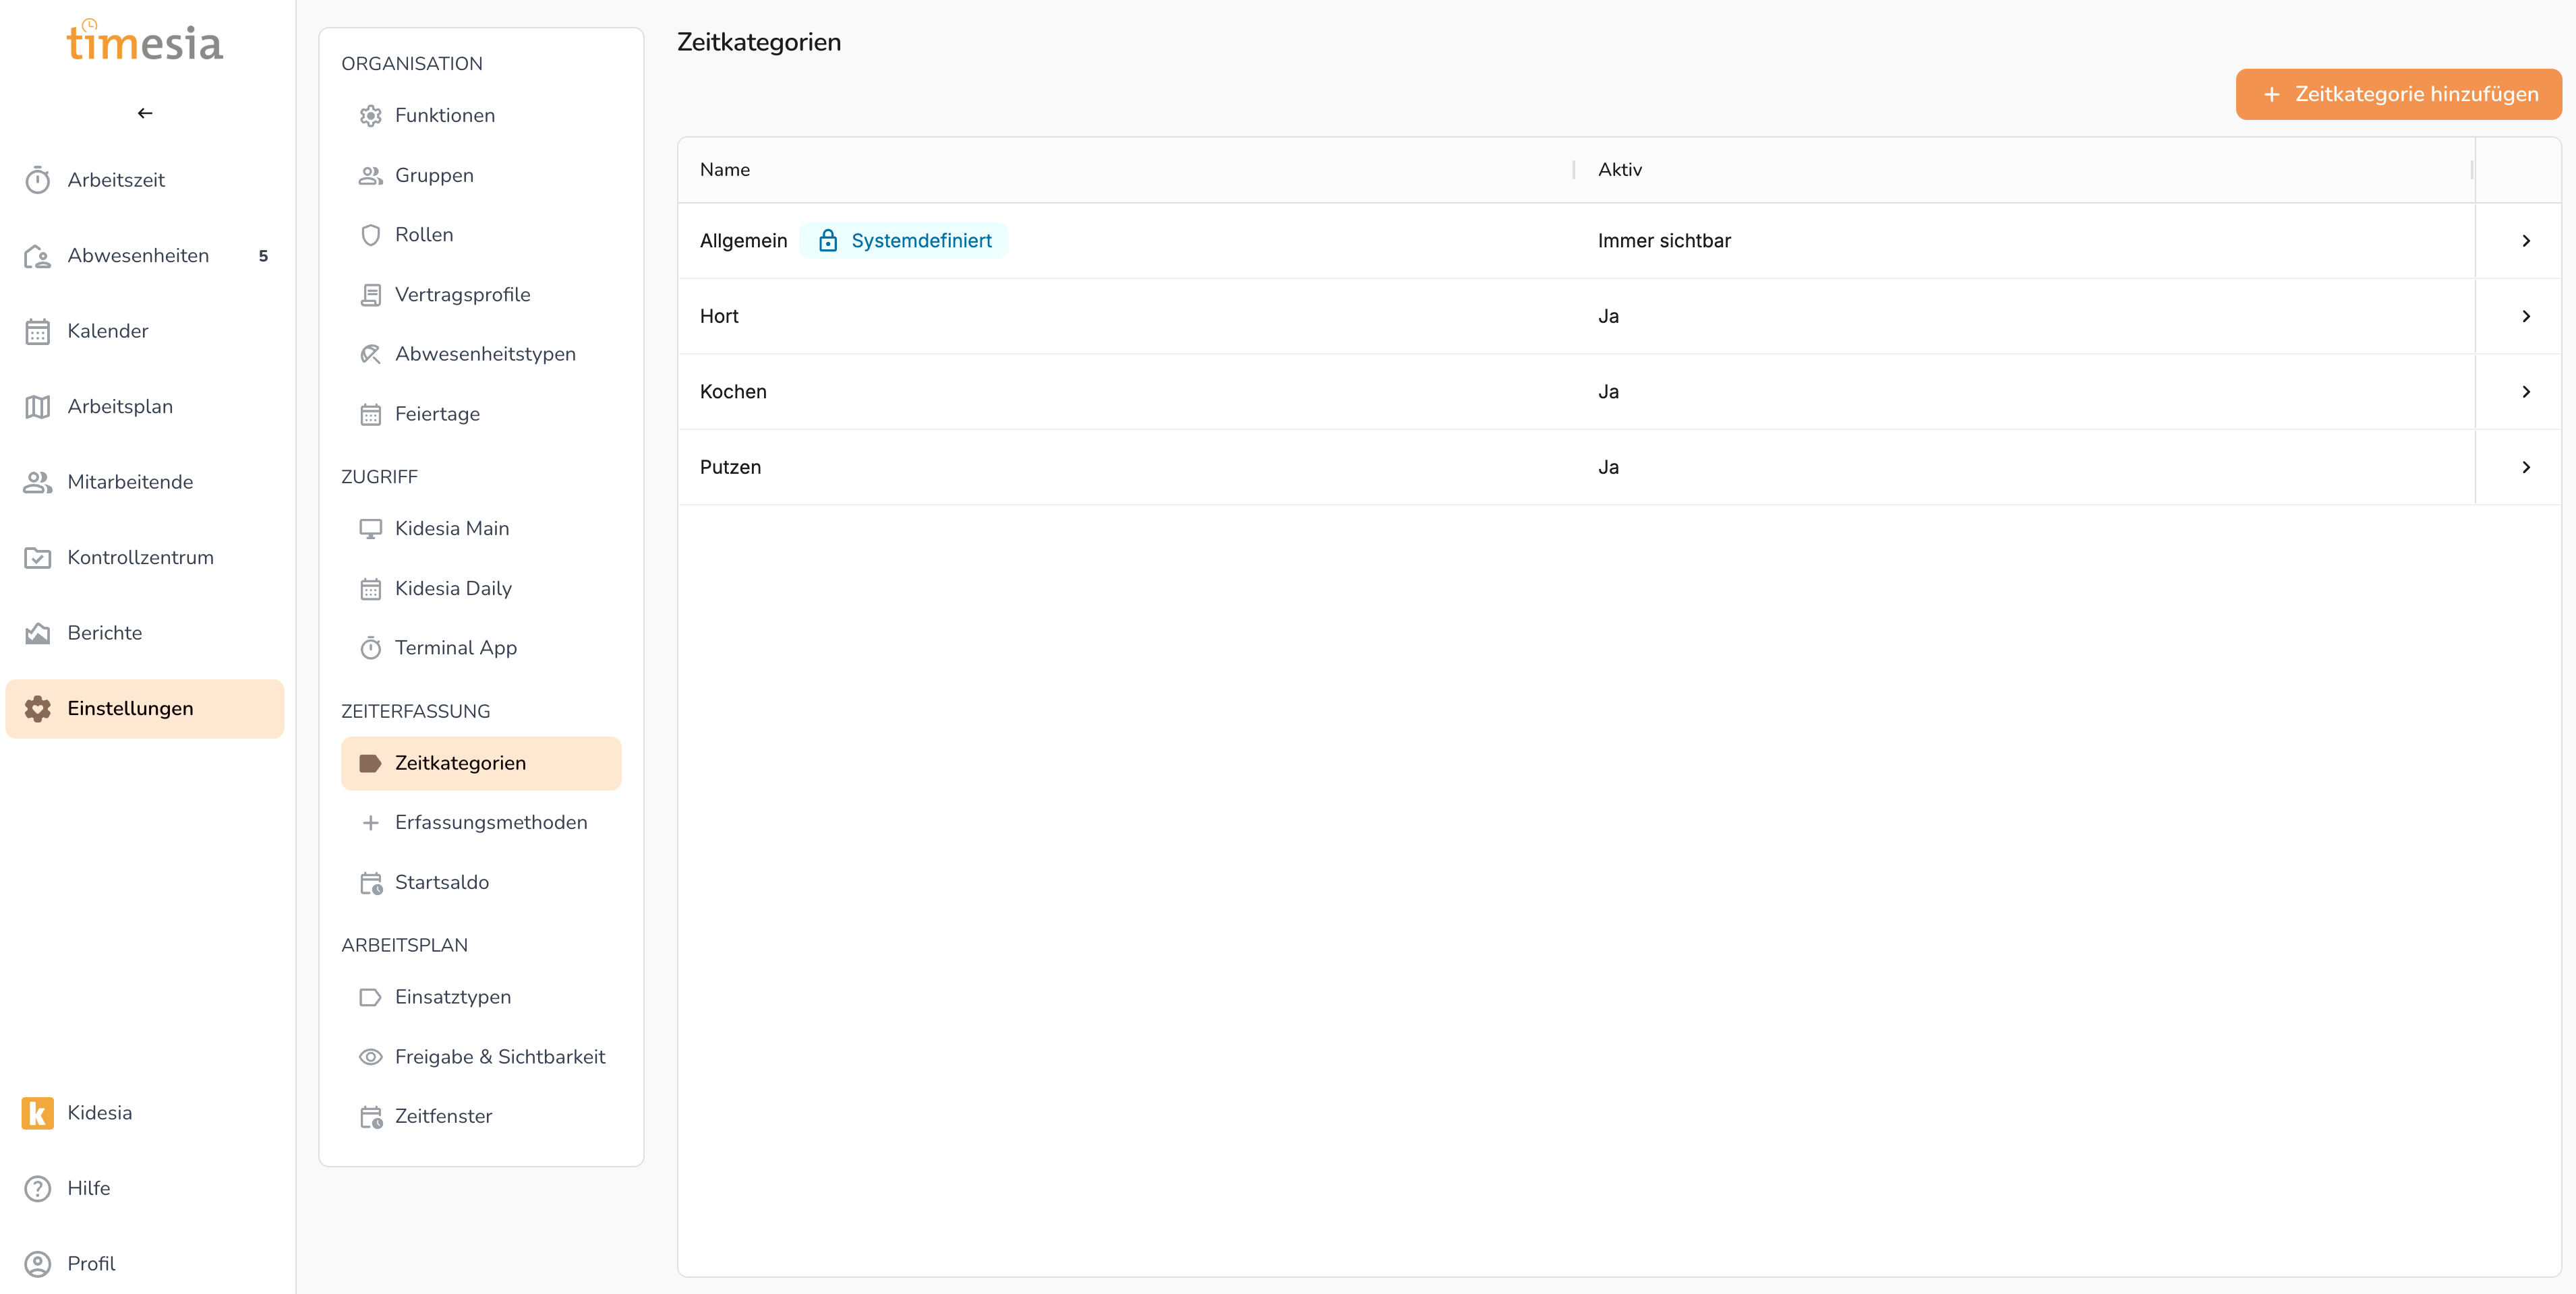Viewport: 2576px width, 1294px height.
Task: Open Erfassungsmethoden settings menu item
Action: coord(490,822)
